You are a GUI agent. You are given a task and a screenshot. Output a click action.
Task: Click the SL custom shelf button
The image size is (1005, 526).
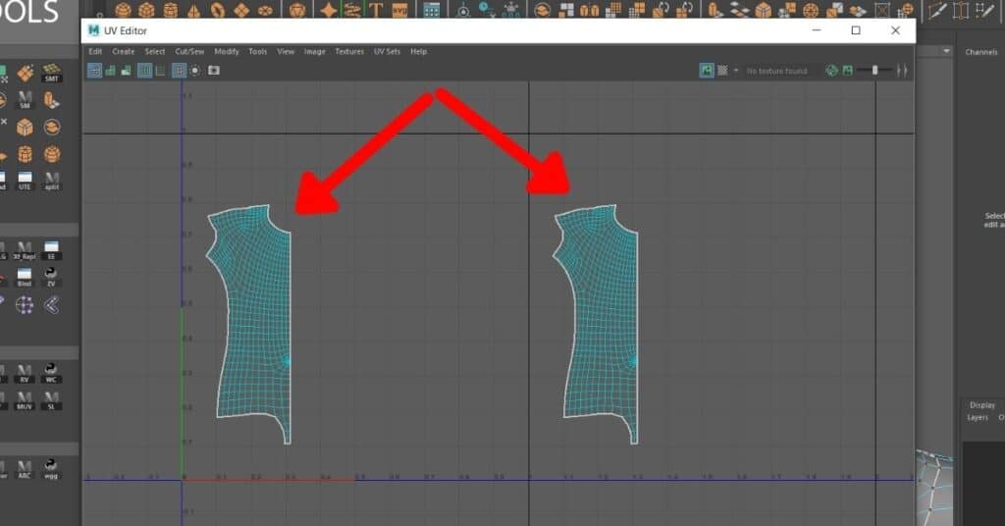click(x=51, y=399)
